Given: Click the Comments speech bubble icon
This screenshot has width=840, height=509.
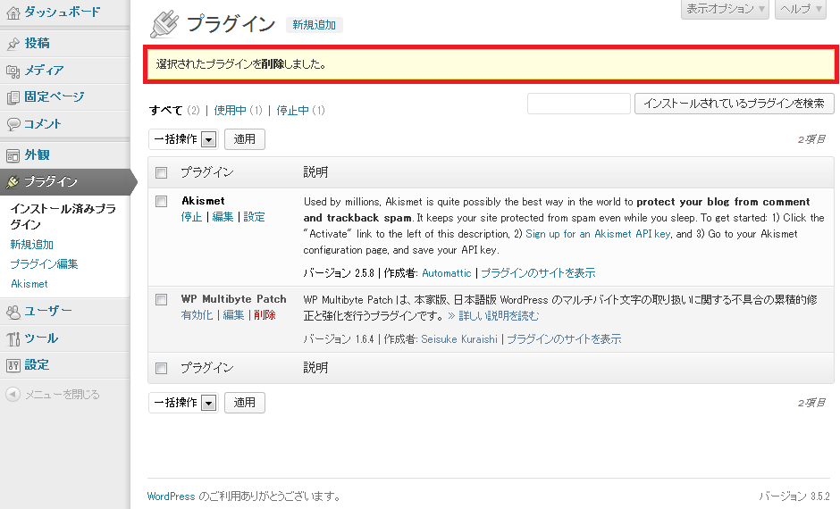Looking at the screenshot, I should 13,124.
